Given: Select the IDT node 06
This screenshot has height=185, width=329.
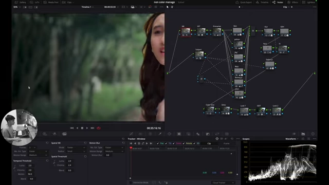Looking at the screenshot, I should tap(201, 32).
